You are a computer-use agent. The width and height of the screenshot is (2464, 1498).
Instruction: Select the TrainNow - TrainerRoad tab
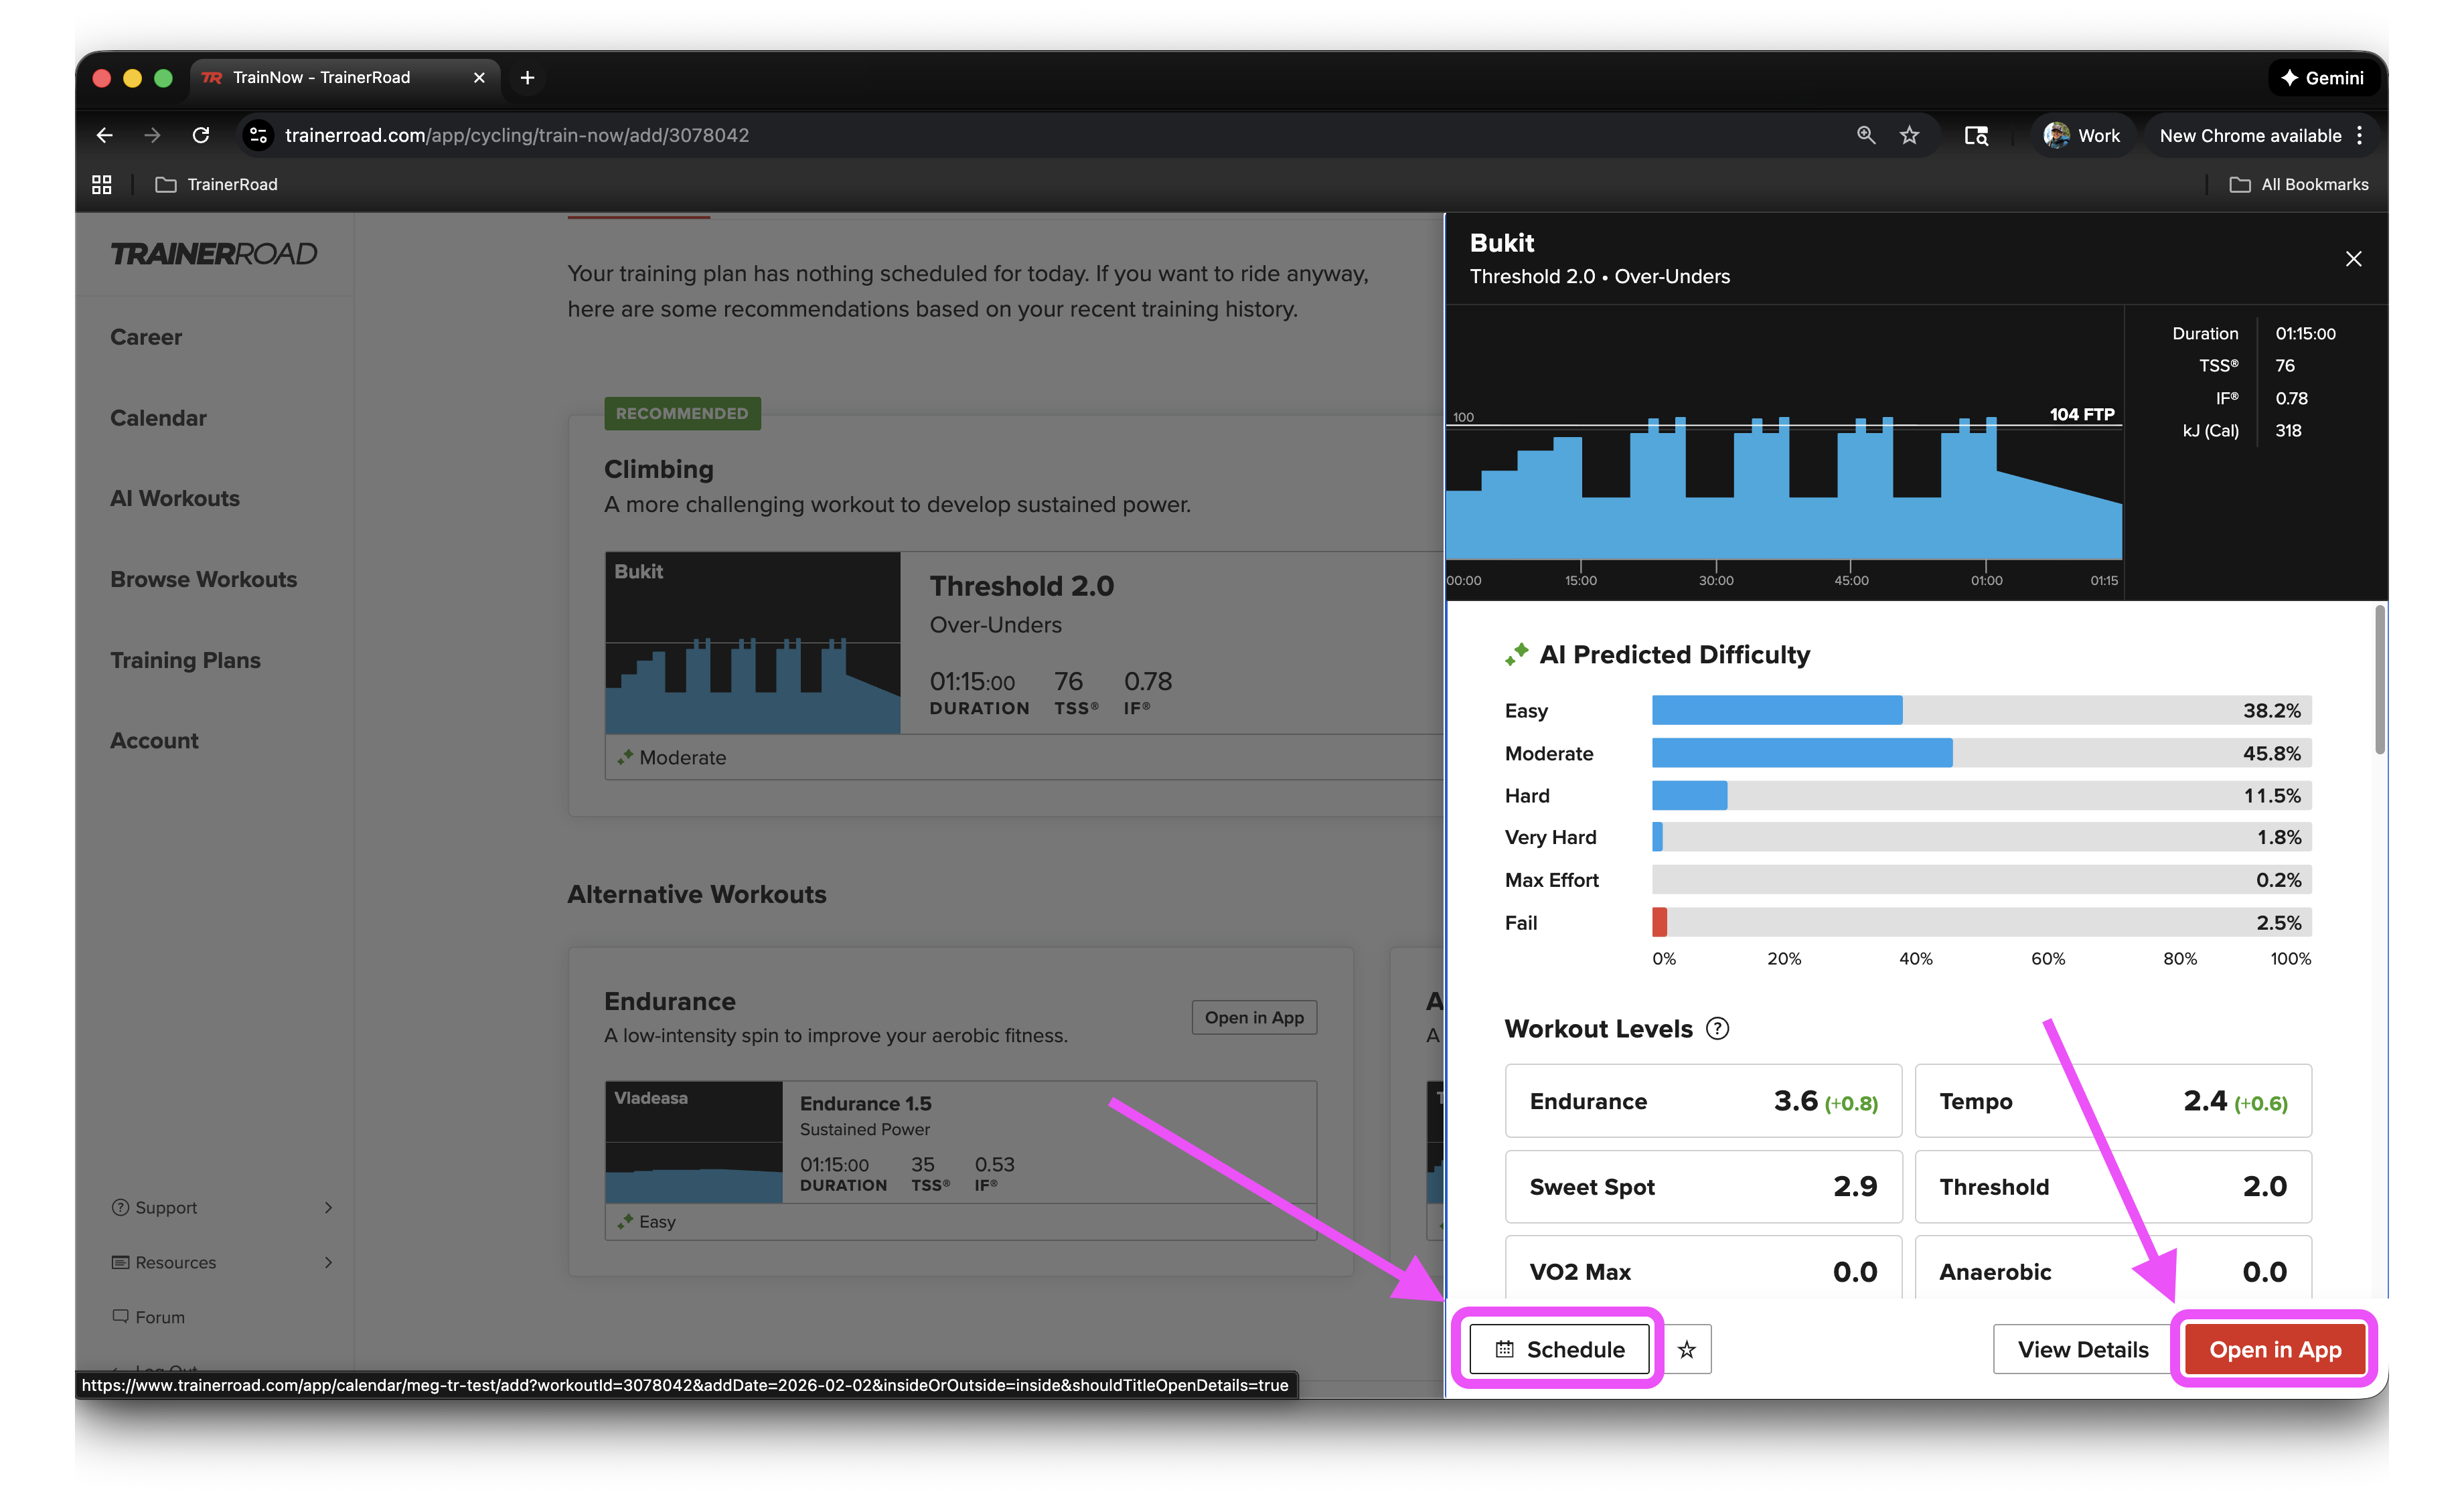(x=344, y=78)
